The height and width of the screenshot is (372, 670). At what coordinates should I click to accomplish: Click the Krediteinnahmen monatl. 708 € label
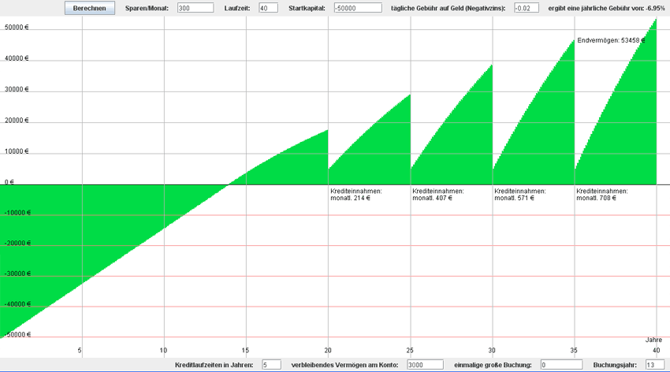point(602,195)
